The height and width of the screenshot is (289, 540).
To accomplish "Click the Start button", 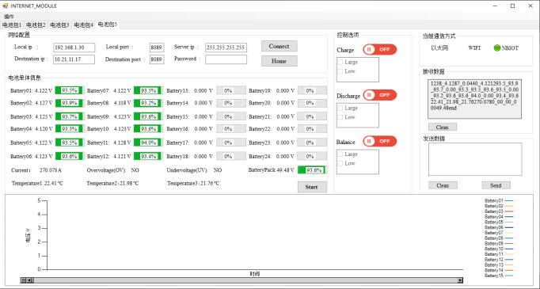I will click(312, 187).
